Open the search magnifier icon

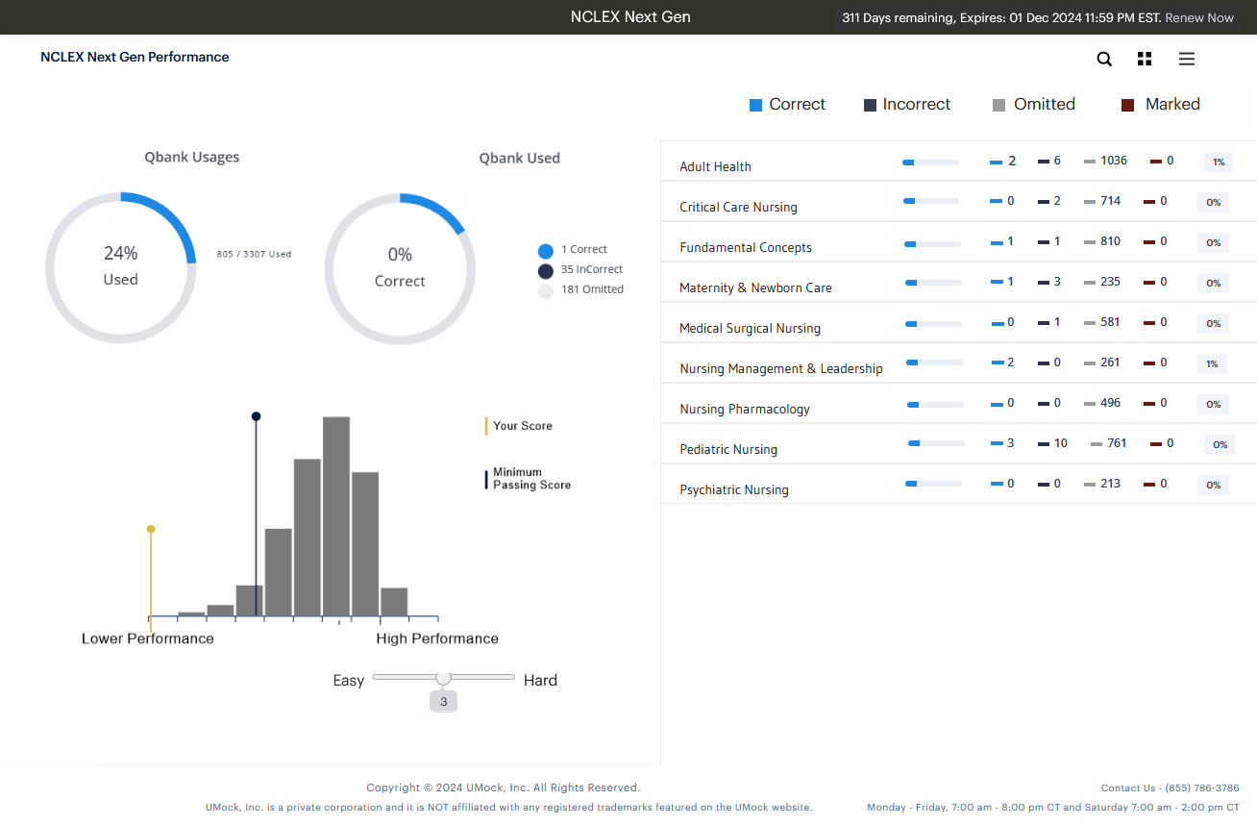1104,59
